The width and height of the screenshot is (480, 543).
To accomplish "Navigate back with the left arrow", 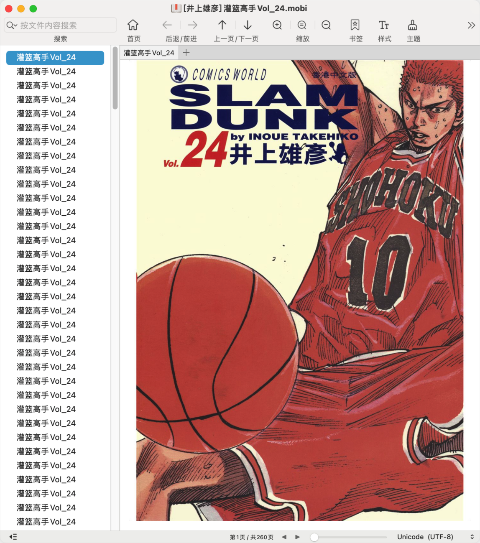I will (167, 25).
